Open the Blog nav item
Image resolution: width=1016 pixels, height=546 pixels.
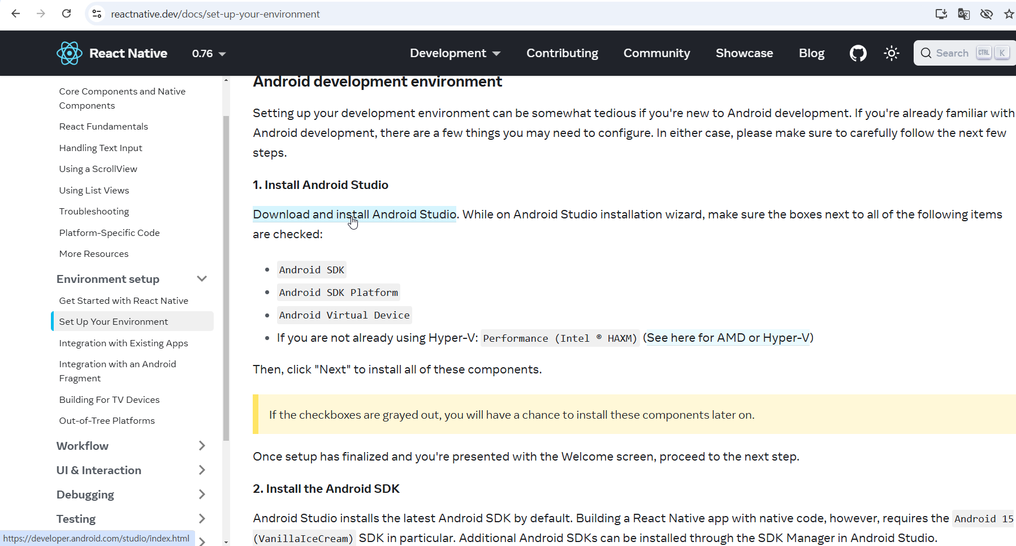811,53
